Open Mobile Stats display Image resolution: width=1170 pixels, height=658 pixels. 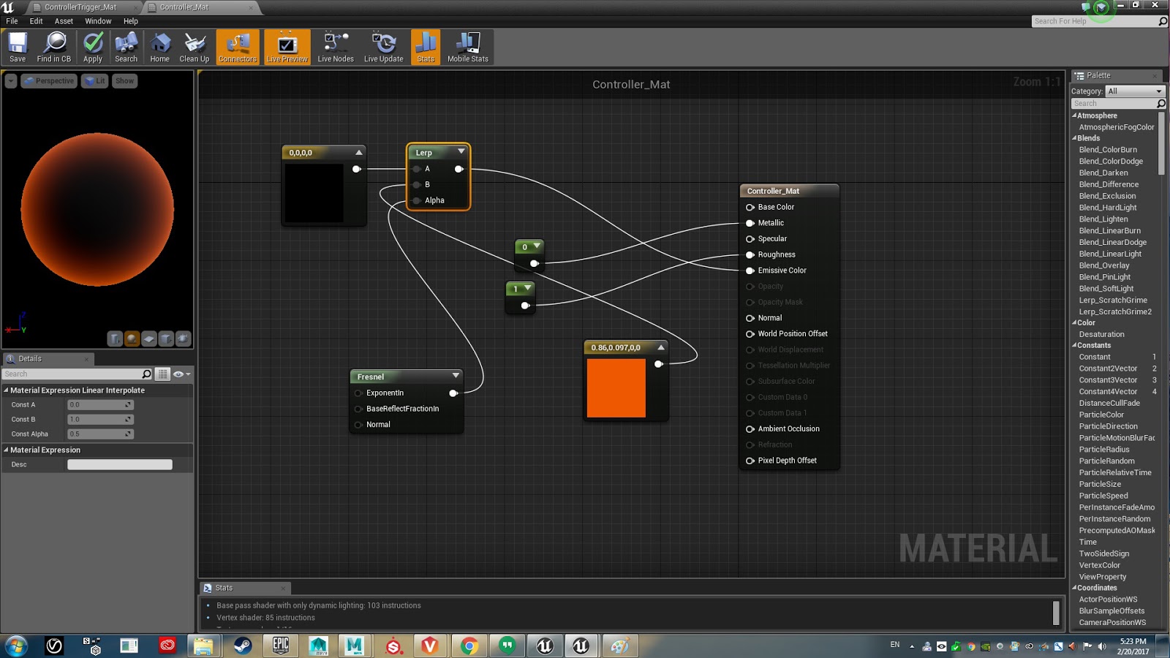pyautogui.click(x=467, y=46)
